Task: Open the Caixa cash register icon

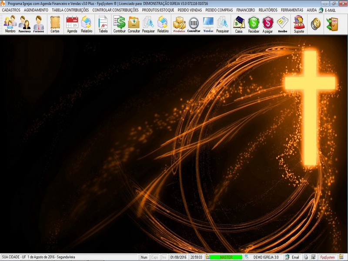Action: pyautogui.click(x=239, y=24)
